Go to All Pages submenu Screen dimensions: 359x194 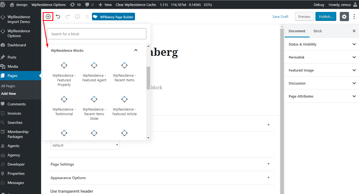tap(8, 86)
